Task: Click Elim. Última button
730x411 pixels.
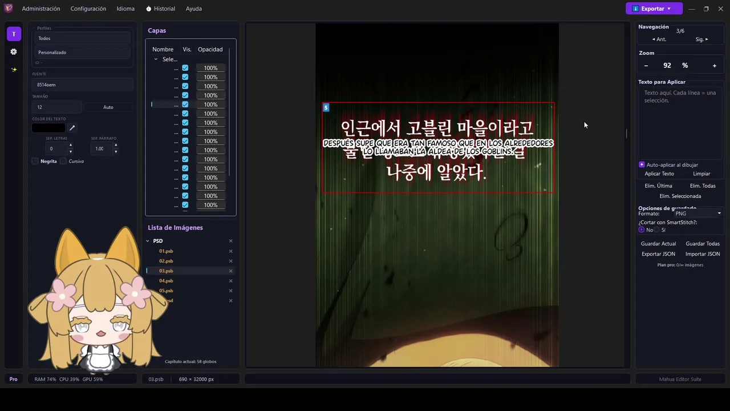Action: click(658, 186)
